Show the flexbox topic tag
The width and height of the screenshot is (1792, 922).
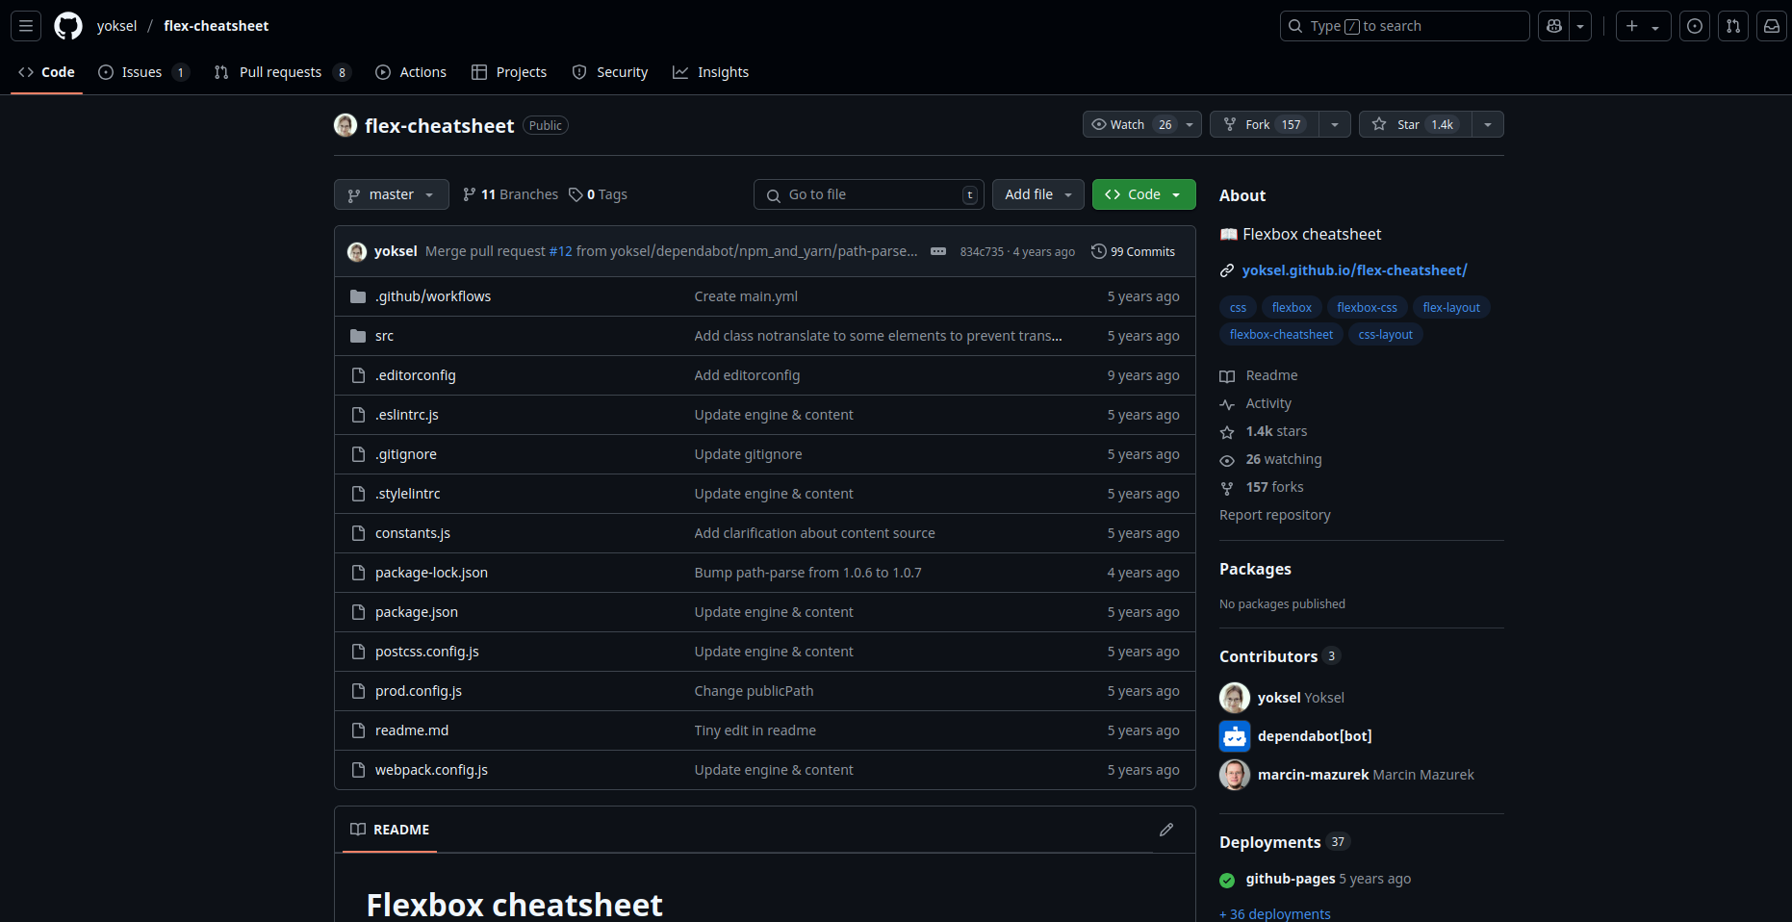(x=1291, y=307)
